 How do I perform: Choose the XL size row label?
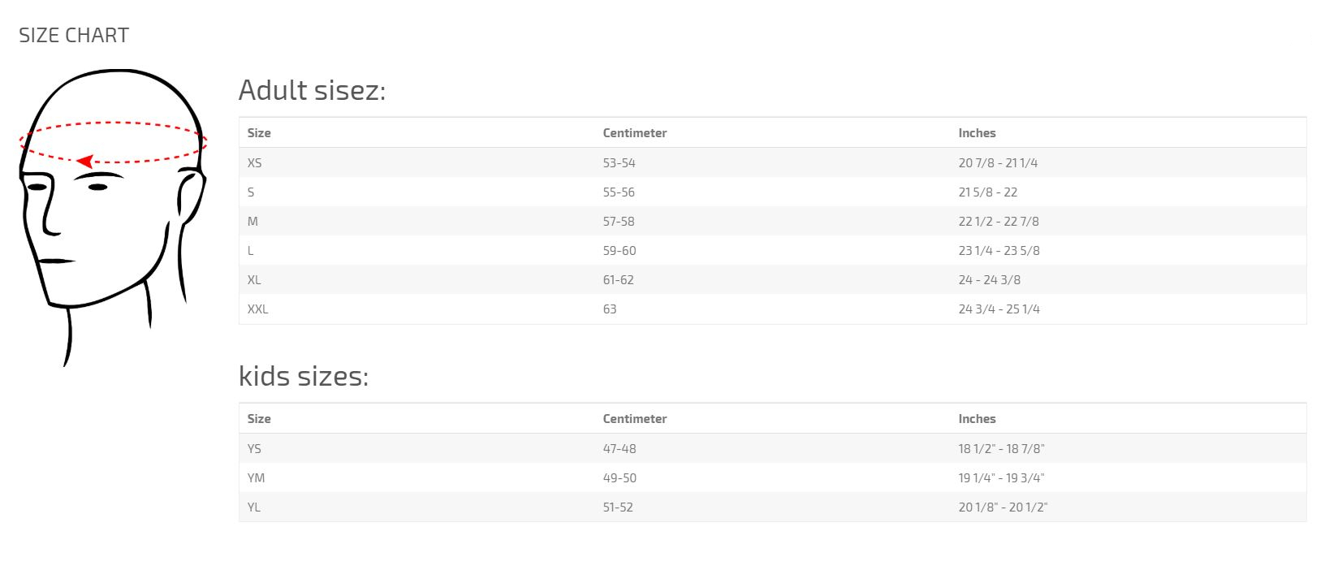[255, 280]
